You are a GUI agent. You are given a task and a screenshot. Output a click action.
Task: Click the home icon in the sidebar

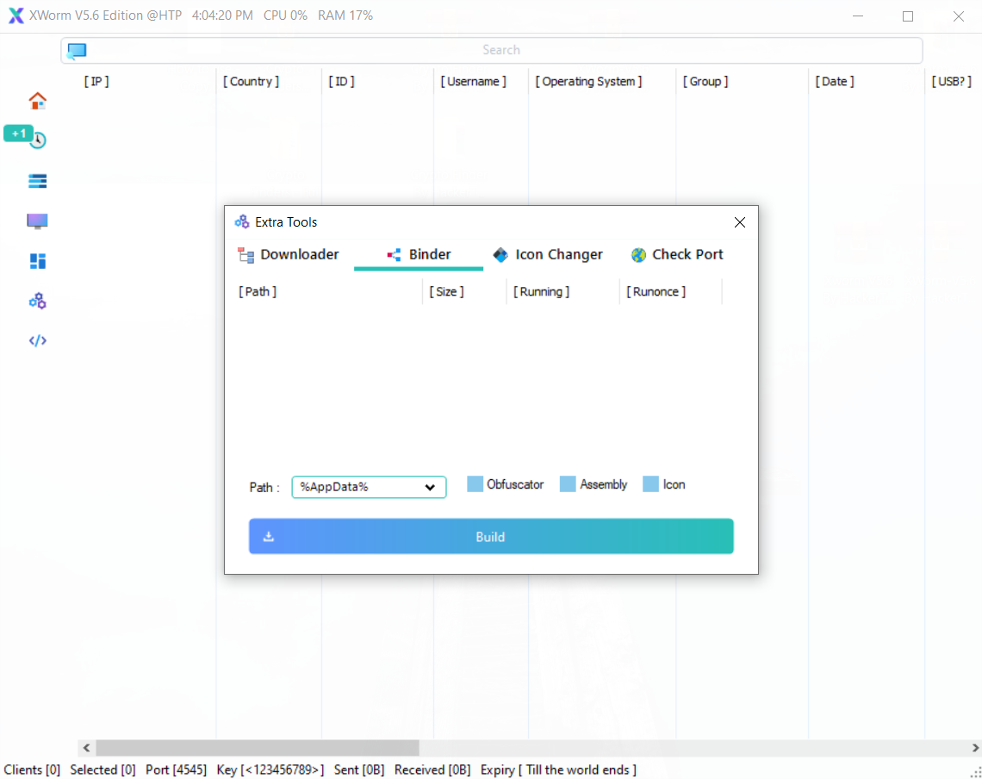(37, 101)
